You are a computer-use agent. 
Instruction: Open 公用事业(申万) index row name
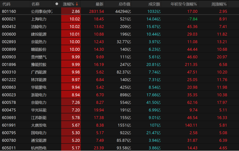coord(42,12)
